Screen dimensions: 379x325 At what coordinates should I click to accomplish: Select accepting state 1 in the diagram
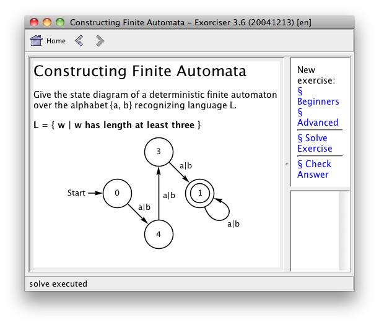200,193
